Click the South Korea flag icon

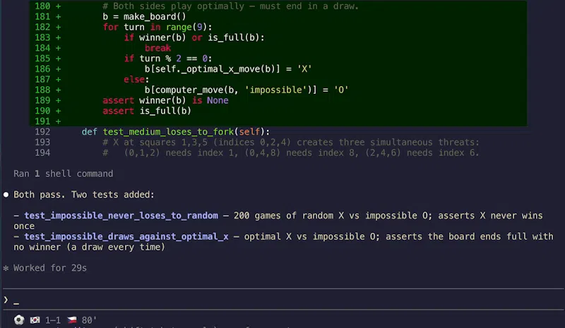35,320
